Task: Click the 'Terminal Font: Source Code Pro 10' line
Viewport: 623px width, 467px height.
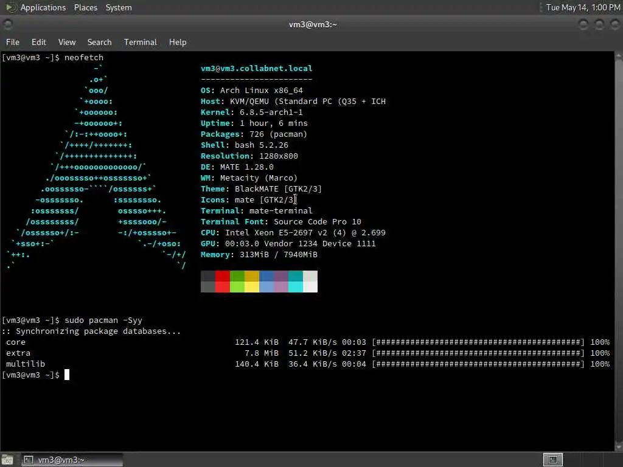Action: tap(281, 221)
